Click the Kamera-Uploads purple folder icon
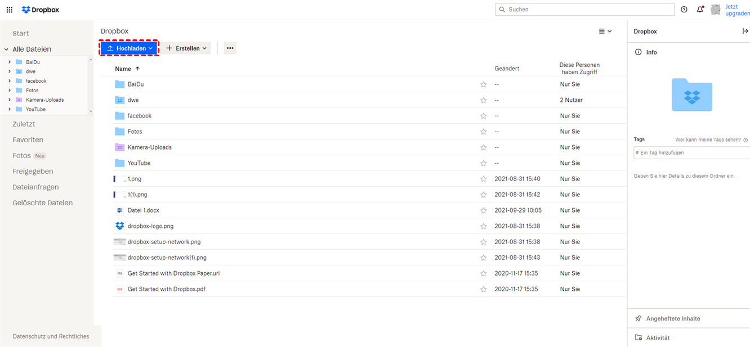The width and height of the screenshot is (750, 347). point(119,147)
